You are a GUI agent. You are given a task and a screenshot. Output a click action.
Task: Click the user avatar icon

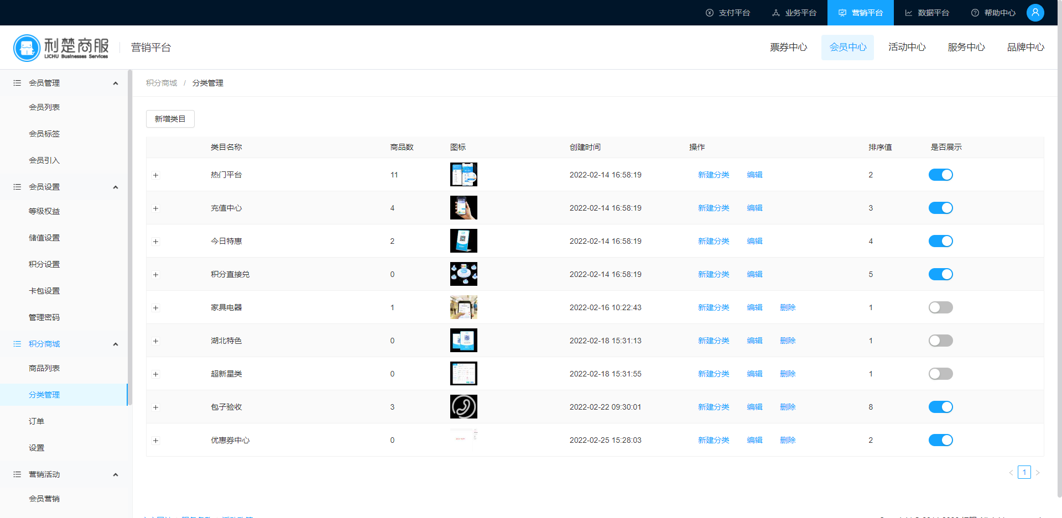[x=1035, y=12]
